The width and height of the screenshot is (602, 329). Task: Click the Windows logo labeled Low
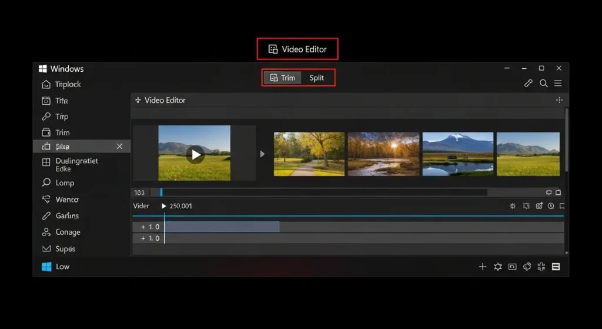coord(46,267)
